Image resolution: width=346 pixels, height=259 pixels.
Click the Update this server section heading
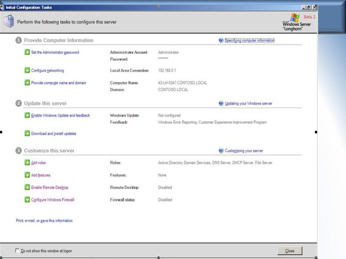tap(45, 103)
